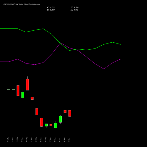The width and height of the screenshot is (147, 147).
Task: Click the 29 May date label
Action: click(55, 140)
